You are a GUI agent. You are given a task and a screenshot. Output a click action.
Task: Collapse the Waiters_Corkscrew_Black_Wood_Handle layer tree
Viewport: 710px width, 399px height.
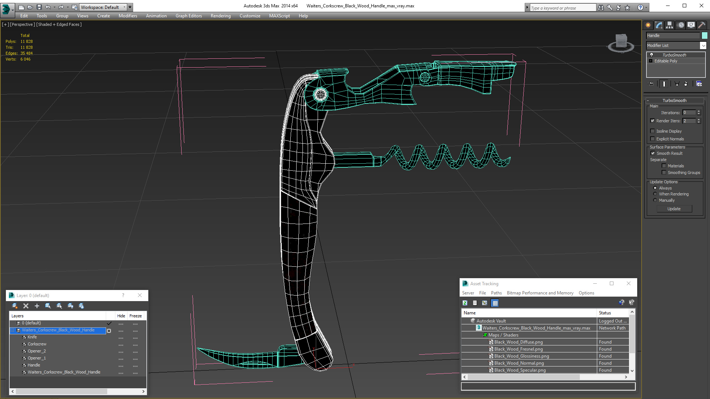pyautogui.click(x=13, y=330)
